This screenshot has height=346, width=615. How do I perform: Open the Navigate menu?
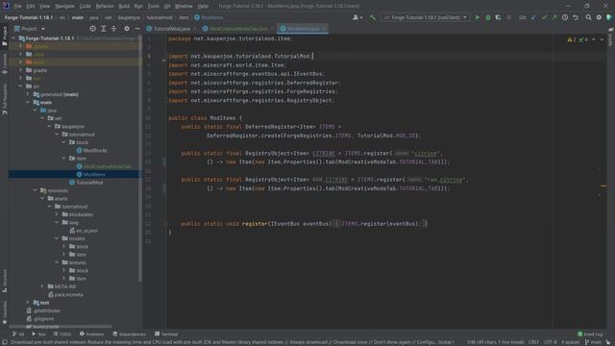coord(64,6)
